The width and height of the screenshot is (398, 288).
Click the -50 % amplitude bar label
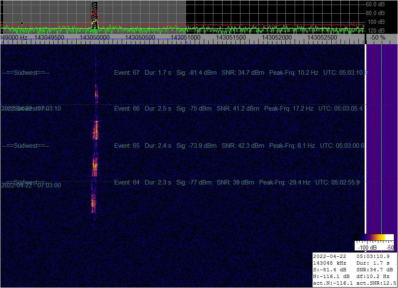coord(378,38)
